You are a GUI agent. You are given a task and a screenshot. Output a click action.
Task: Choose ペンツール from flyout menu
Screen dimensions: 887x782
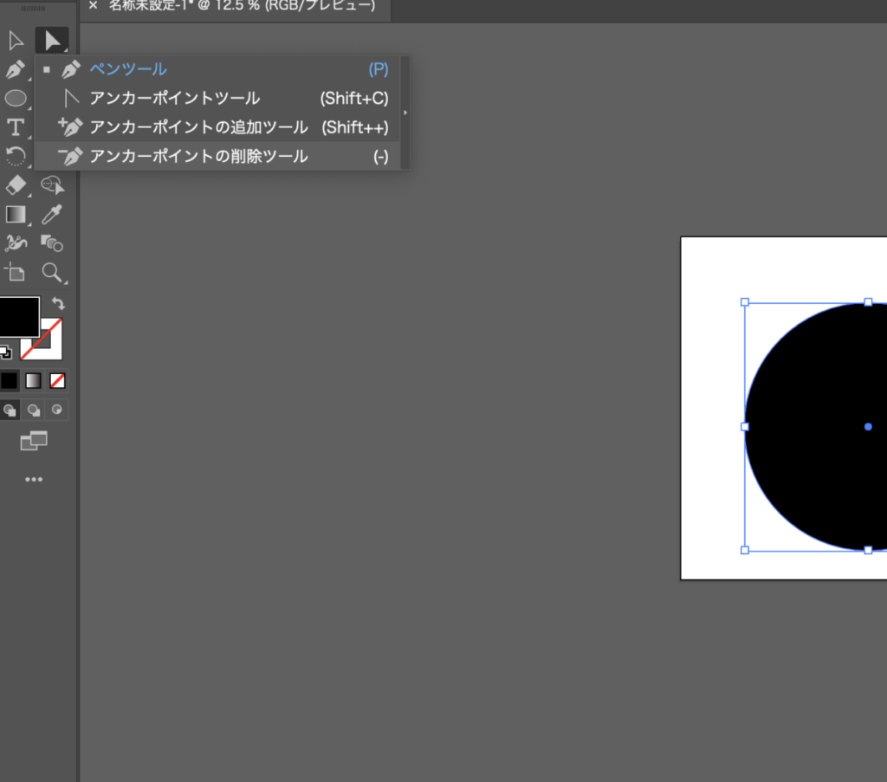217,69
